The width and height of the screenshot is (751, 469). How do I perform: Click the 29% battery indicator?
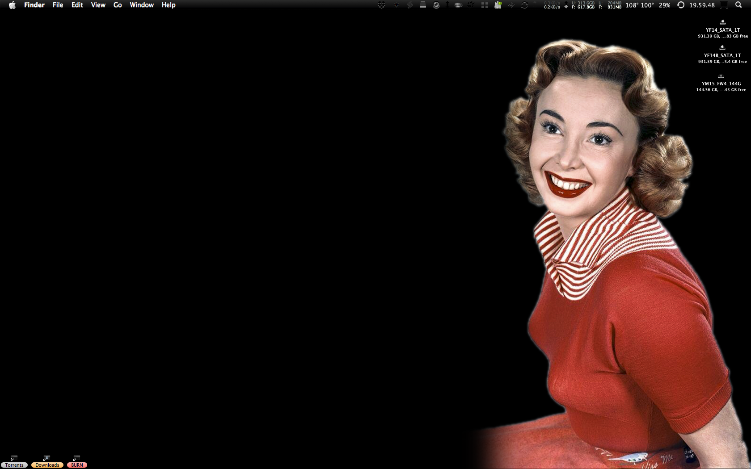pyautogui.click(x=665, y=5)
